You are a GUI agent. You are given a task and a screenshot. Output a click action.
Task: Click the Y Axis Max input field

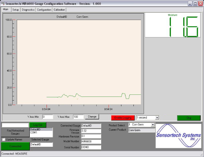78,117
